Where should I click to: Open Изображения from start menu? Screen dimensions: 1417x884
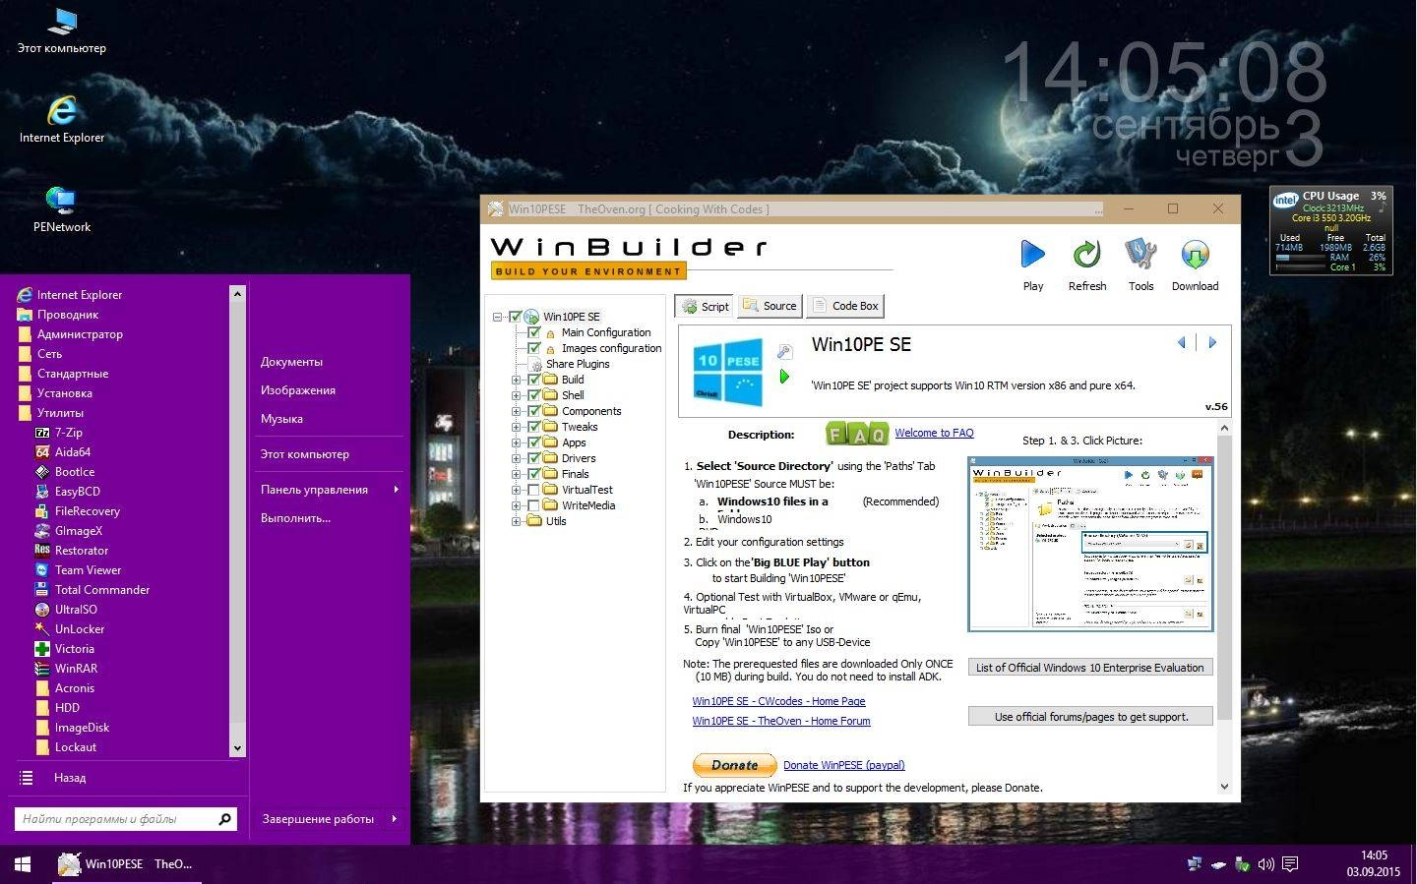[298, 390]
